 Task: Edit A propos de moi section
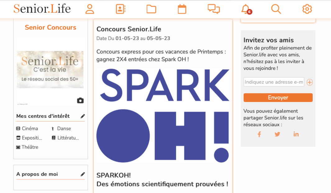83,174
